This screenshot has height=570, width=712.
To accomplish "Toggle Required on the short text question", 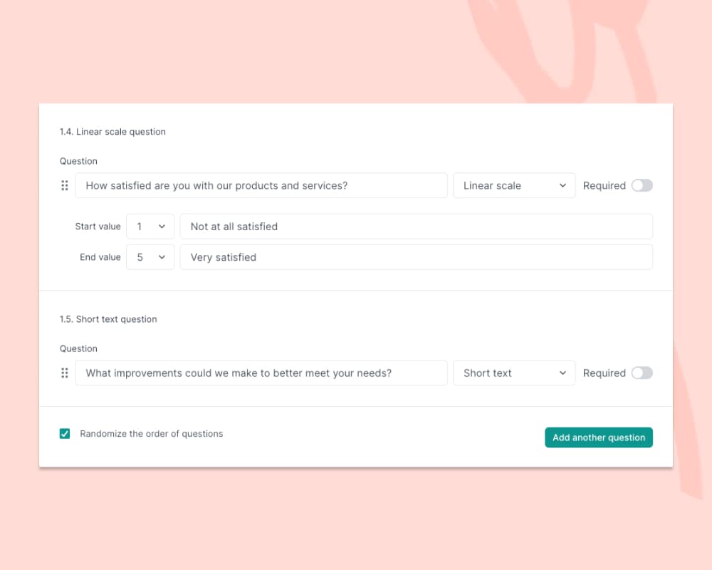I will click(x=642, y=373).
